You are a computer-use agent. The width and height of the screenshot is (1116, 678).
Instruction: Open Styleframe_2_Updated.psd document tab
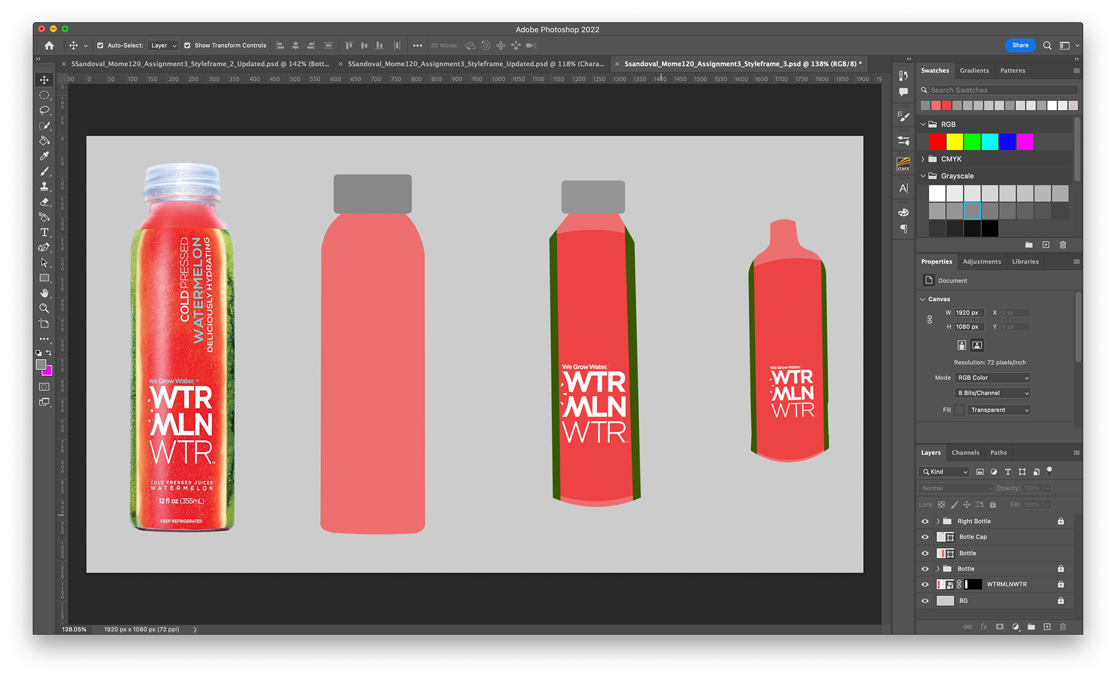click(x=199, y=64)
